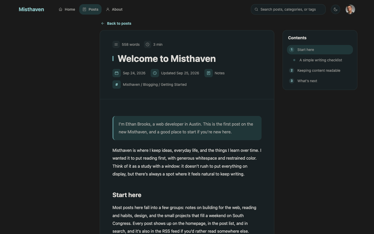The image size is (374, 234).
Task: Go to the Home page
Action: coord(67,9)
